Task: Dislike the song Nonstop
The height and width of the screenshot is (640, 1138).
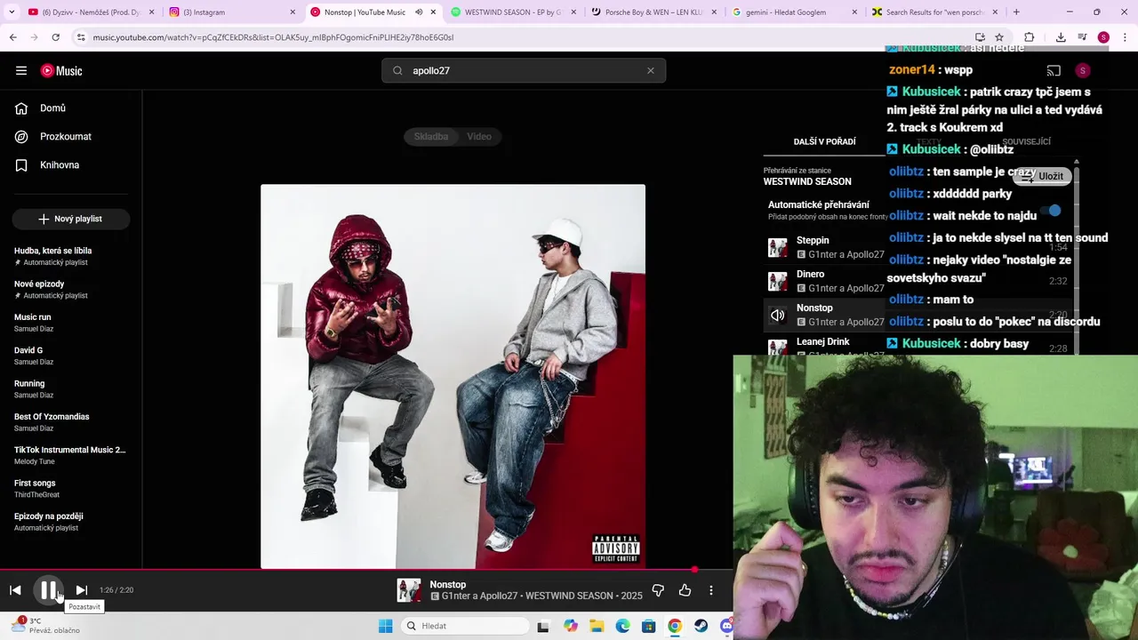Action: [658, 590]
